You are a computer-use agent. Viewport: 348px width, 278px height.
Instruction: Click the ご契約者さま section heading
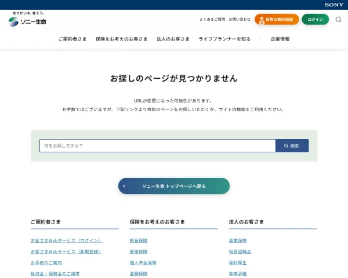click(45, 222)
